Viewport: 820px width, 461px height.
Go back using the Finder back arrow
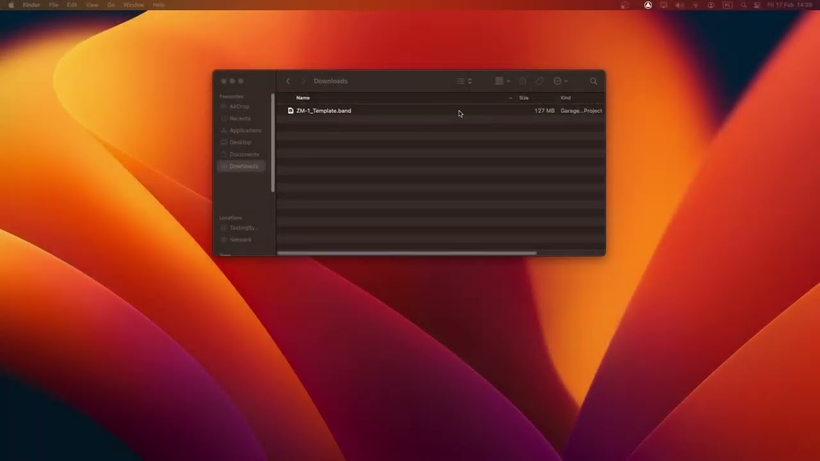(x=288, y=81)
